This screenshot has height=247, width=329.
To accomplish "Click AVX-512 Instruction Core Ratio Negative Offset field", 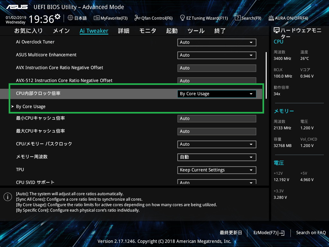I will (217, 81).
